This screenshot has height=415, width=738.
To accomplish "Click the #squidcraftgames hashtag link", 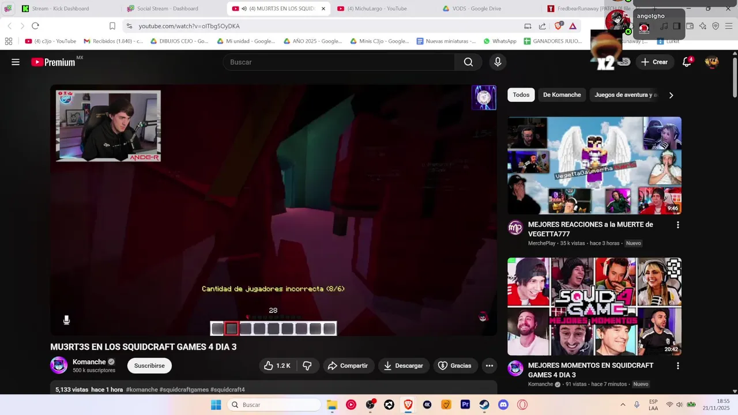I will pos(184,390).
